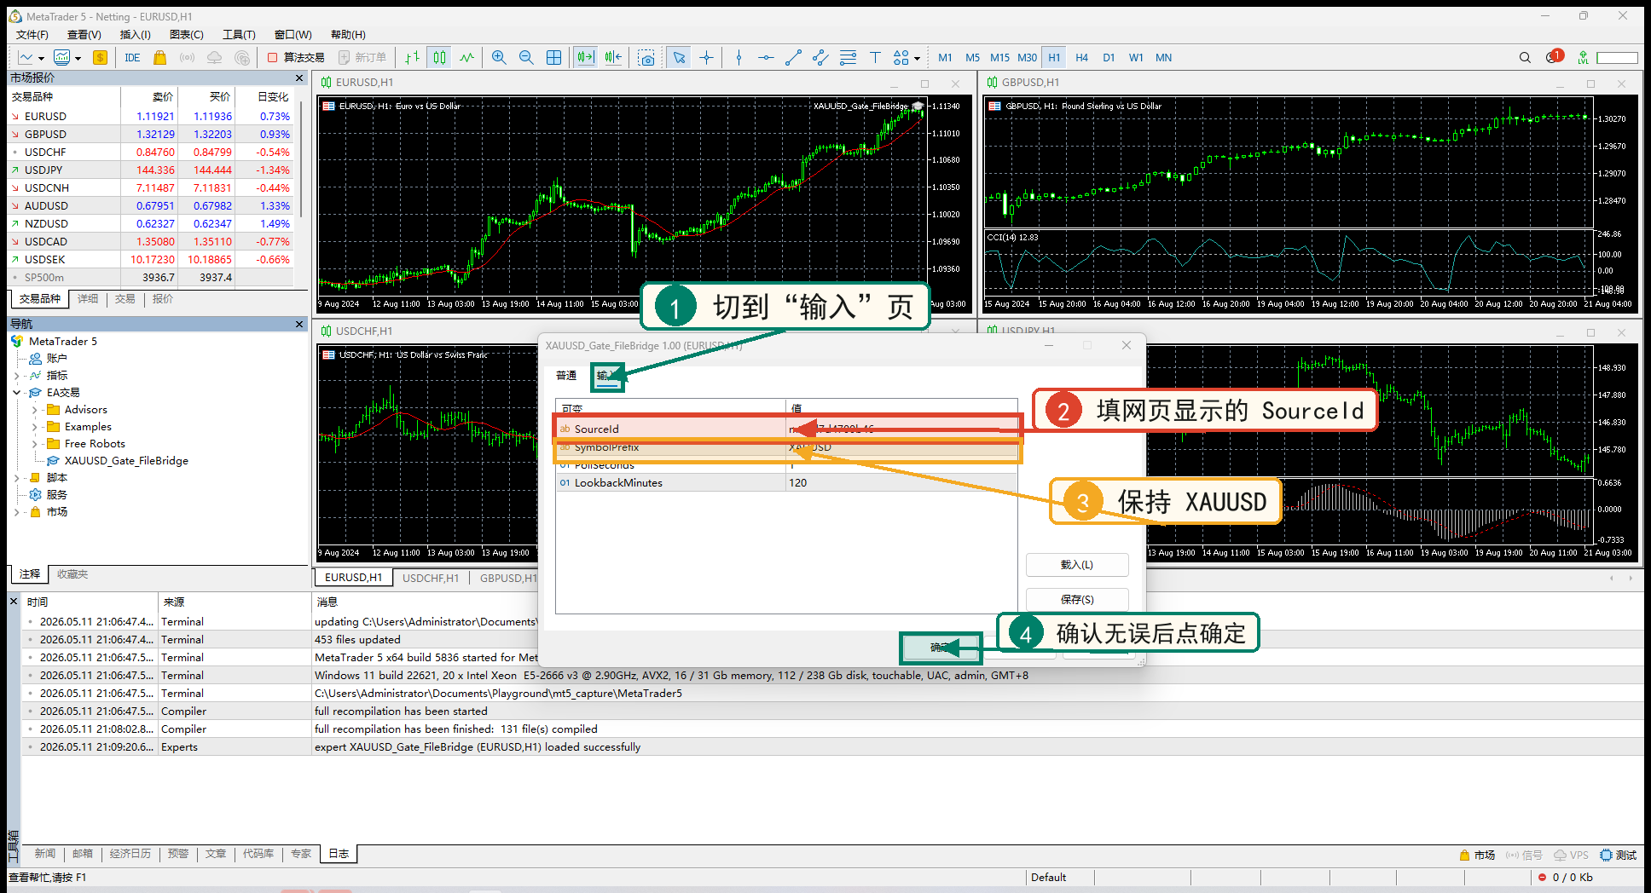Image resolution: width=1651 pixels, height=893 pixels.
Task: Toggle the Algo Trading (算法交易) button
Action: point(296,57)
